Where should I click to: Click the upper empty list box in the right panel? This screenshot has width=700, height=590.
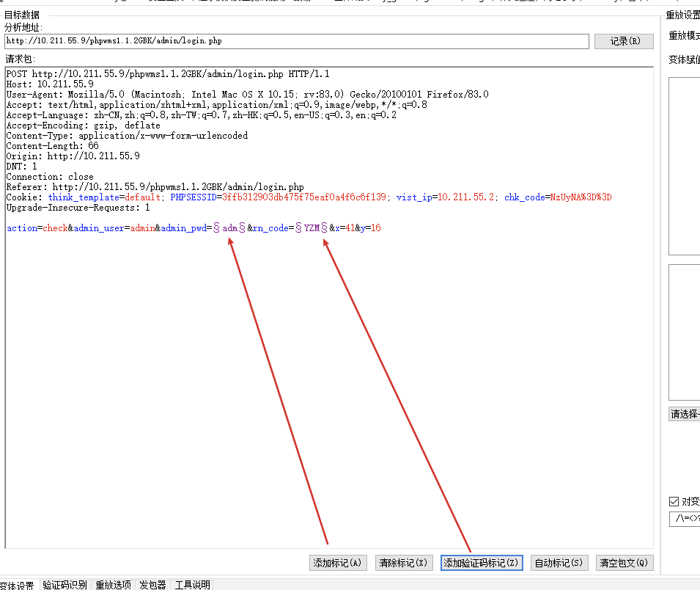[x=685, y=166]
